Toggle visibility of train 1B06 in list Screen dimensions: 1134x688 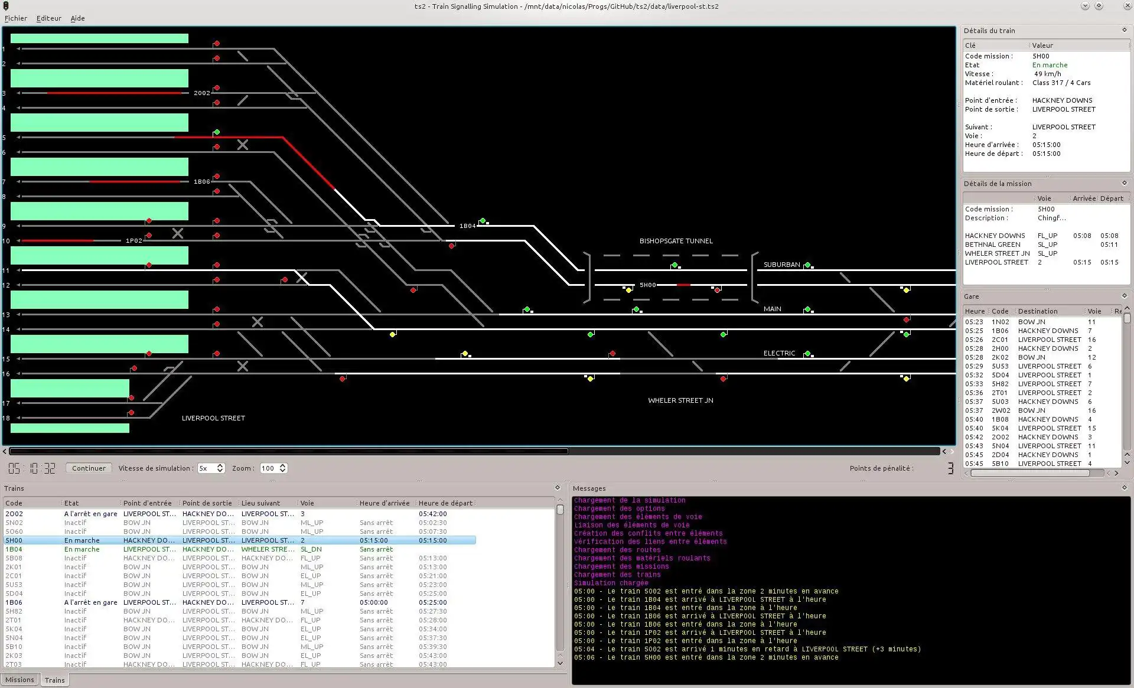pyautogui.click(x=15, y=602)
